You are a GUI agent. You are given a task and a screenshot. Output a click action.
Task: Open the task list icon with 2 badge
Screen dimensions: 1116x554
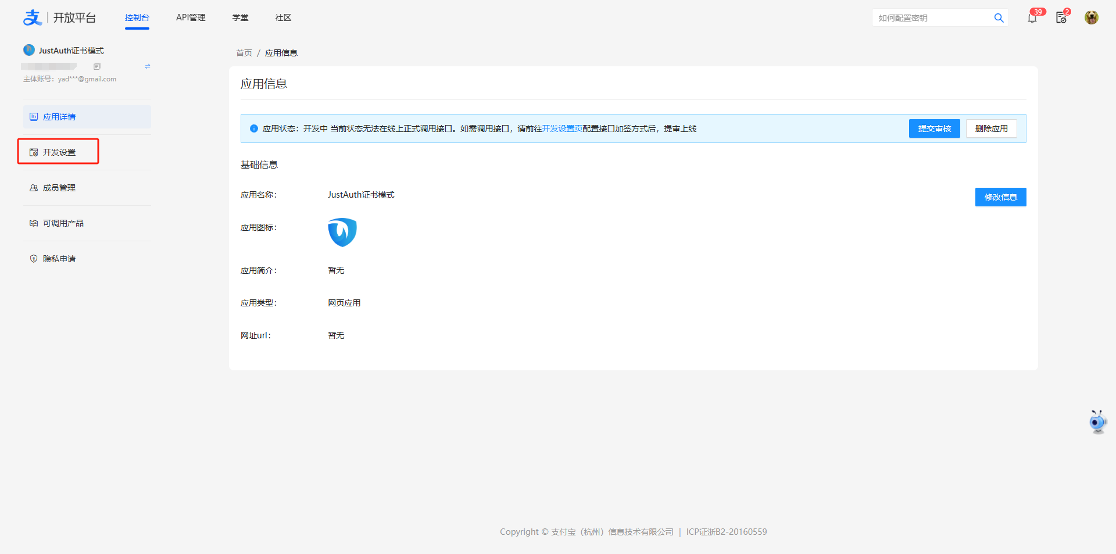tap(1062, 17)
